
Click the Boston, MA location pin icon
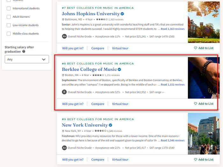point(63,75)
